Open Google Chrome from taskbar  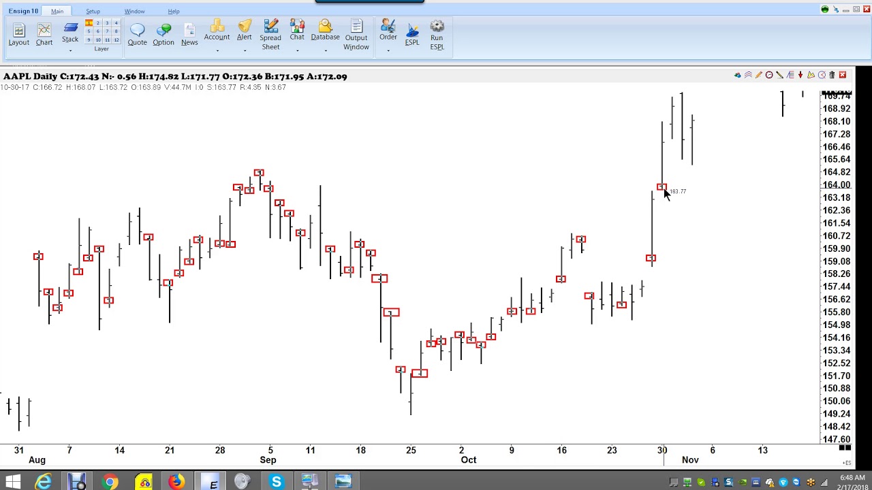110,483
